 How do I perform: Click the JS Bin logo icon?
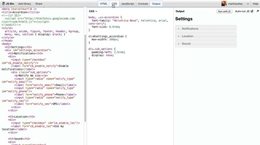click(x=4, y=4)
